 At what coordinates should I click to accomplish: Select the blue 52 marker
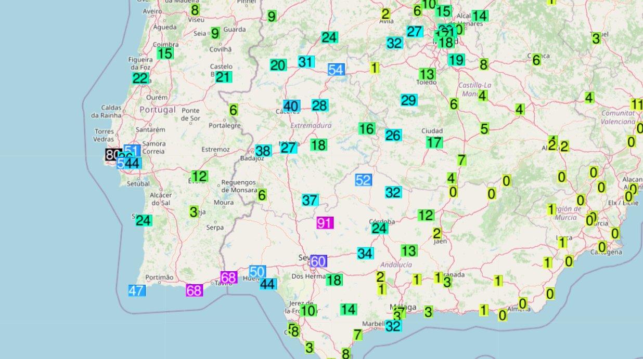coord(363,180)
